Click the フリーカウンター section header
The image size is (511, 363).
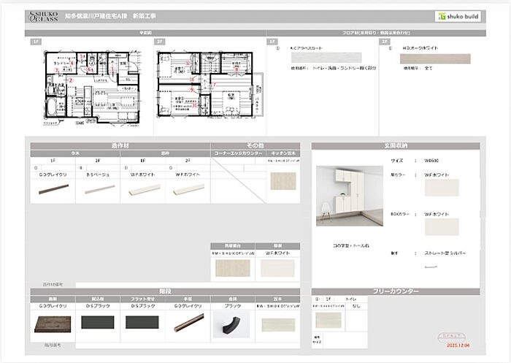coord(395,291)
